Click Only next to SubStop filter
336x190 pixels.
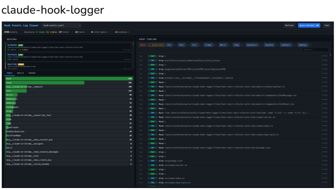(310, 45)
